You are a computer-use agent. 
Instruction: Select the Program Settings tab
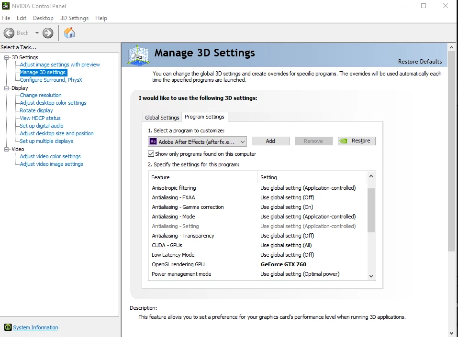point(204,117)
